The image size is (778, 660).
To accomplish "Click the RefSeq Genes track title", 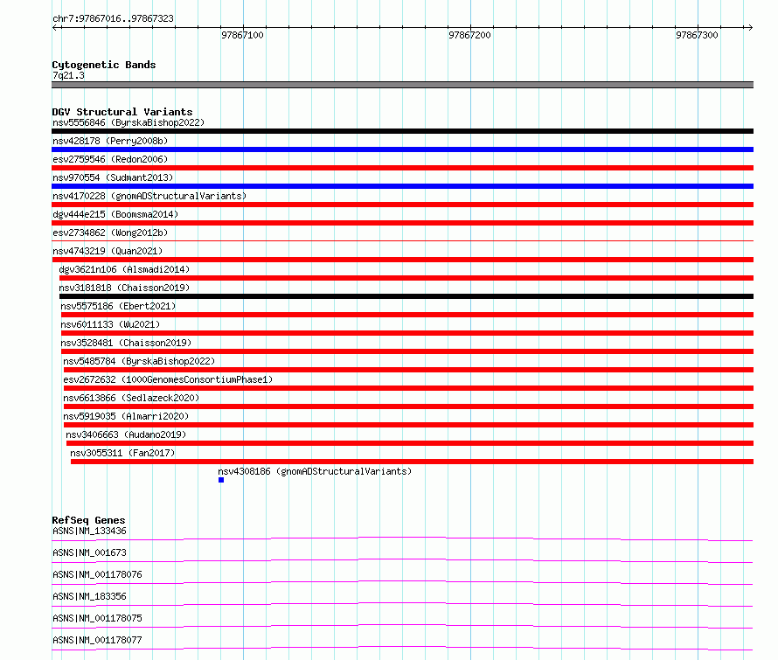I will click(88, 520).
